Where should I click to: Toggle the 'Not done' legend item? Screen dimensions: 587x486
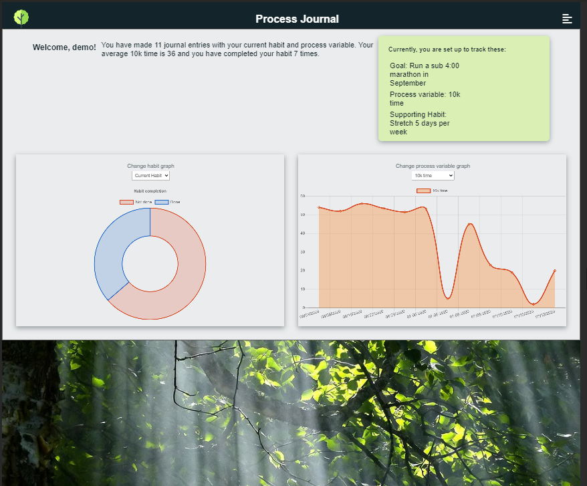click(x=136, y=202)
